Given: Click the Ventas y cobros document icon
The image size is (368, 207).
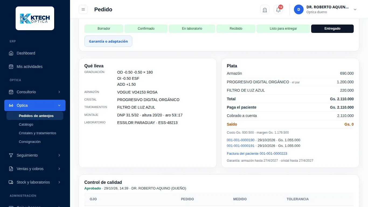Looking at the screenshot, I should pyautogui.click(x=11, y=169).
